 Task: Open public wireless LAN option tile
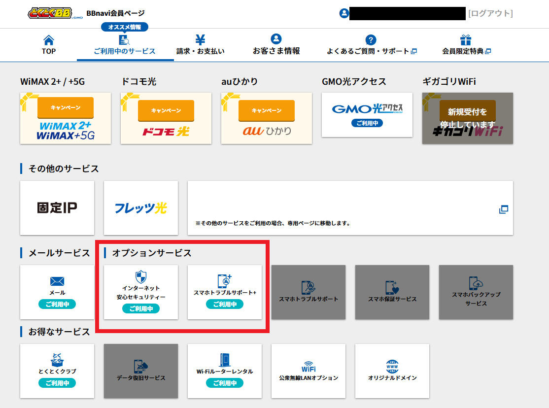[309, 371]
